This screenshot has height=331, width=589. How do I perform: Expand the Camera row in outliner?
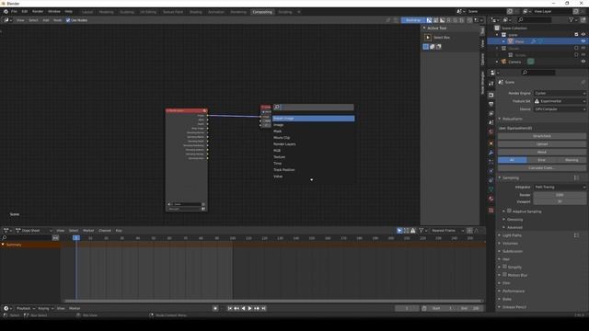(497, 62)
